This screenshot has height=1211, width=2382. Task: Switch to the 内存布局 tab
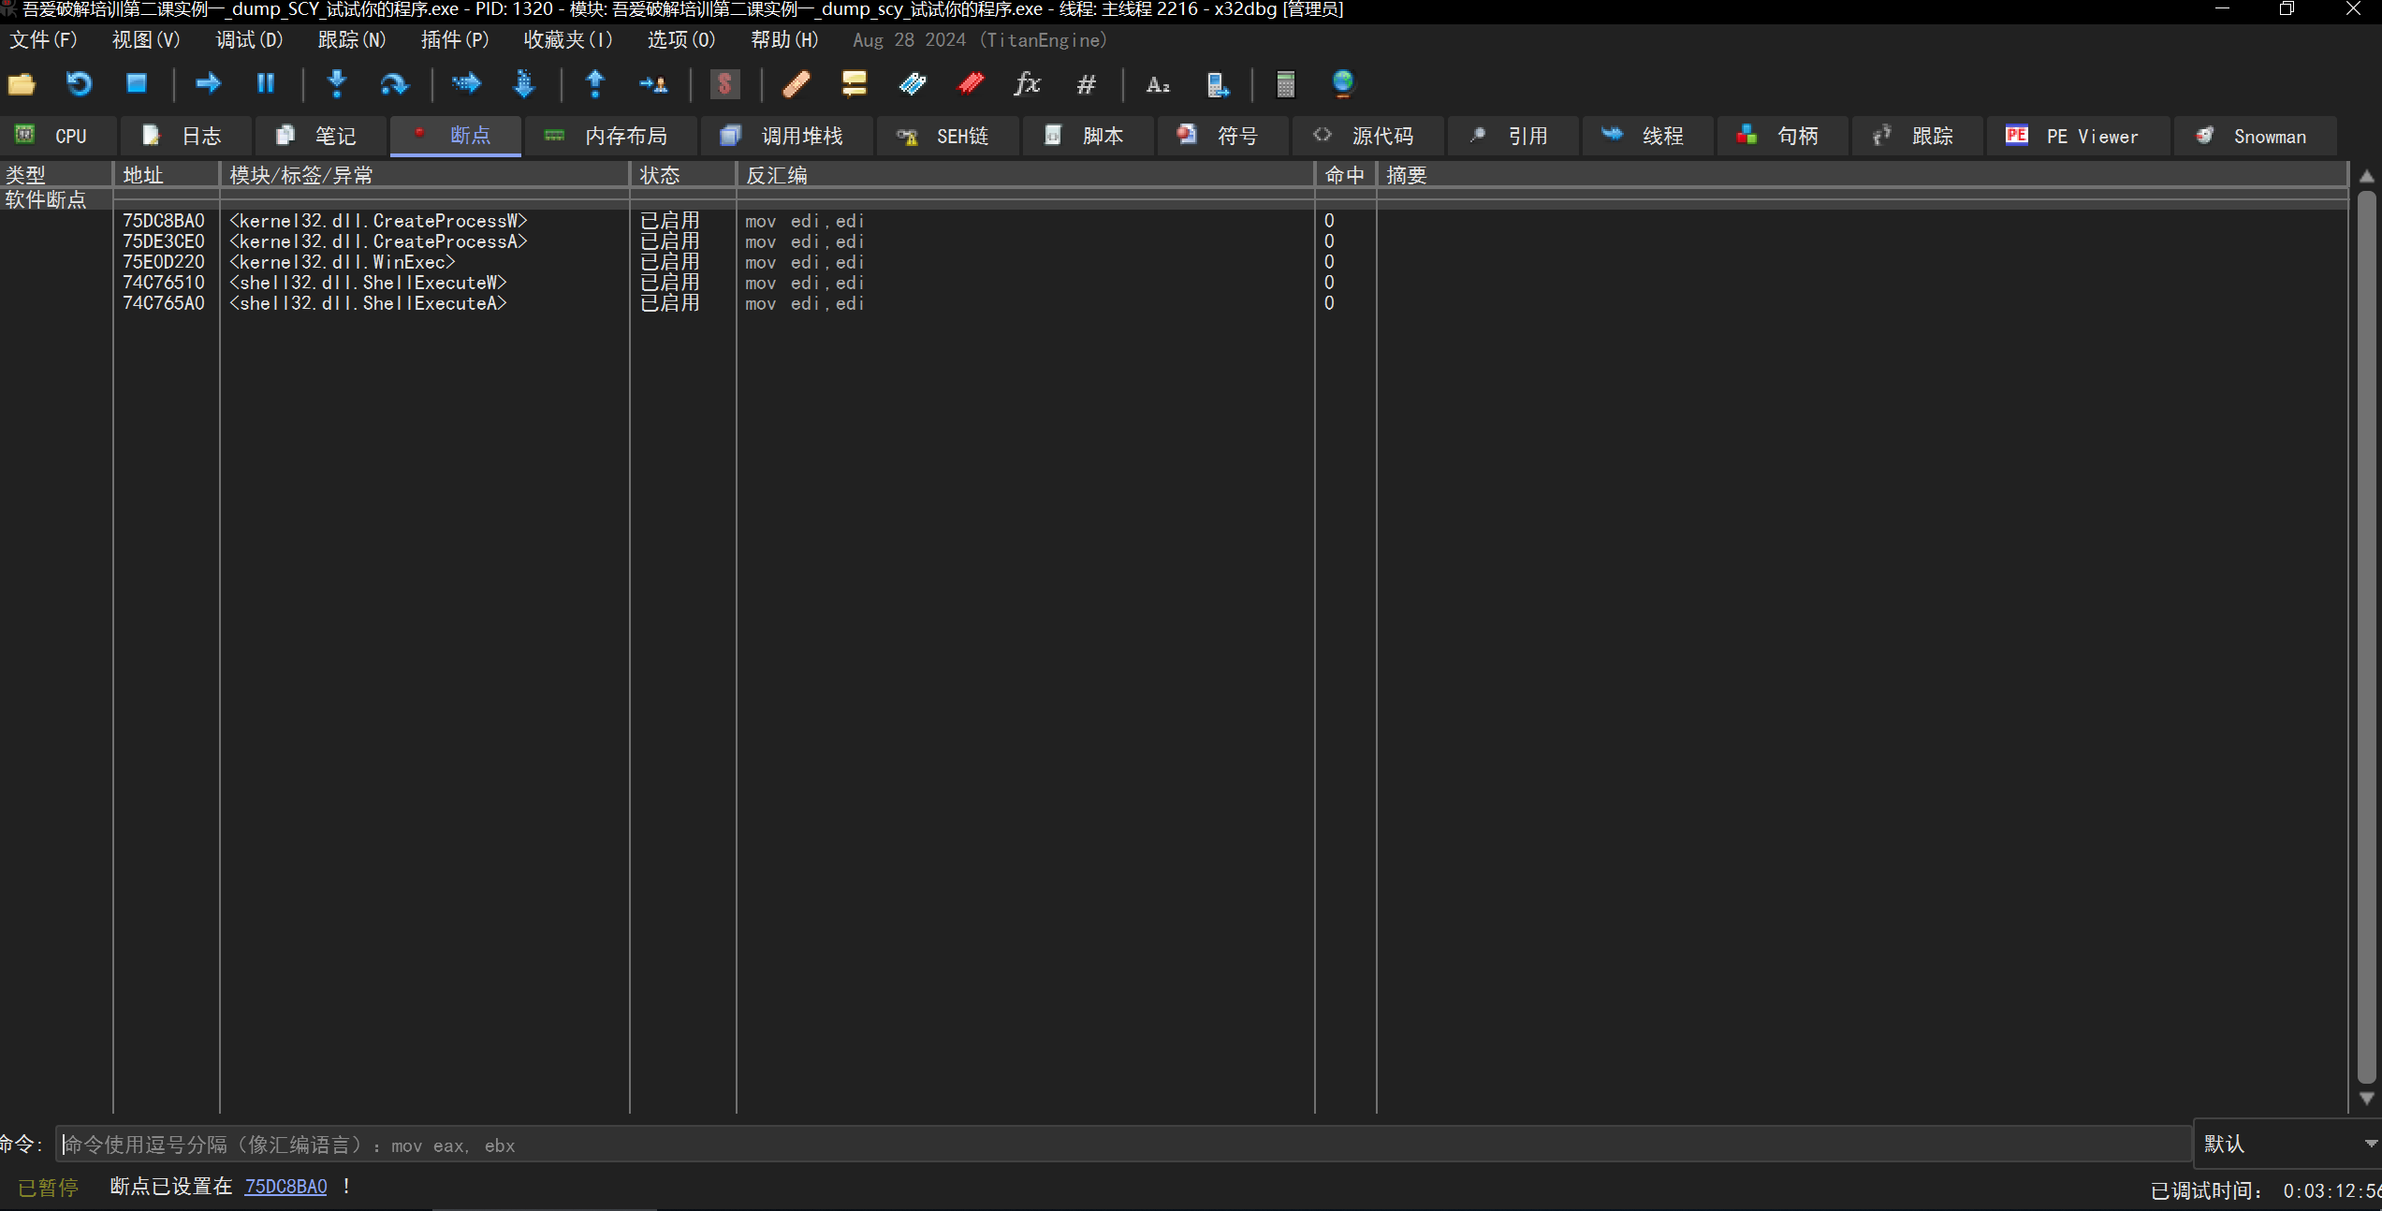coord(610,137)
